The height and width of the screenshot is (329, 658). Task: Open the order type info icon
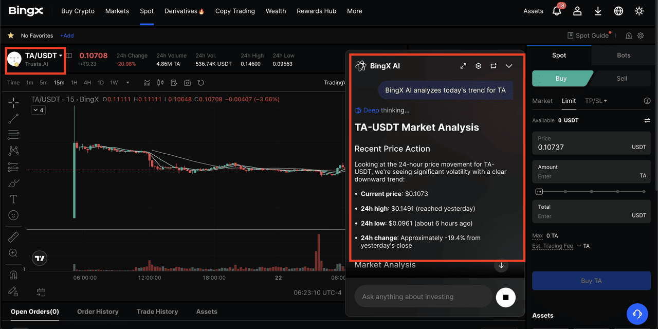point(647,101)
